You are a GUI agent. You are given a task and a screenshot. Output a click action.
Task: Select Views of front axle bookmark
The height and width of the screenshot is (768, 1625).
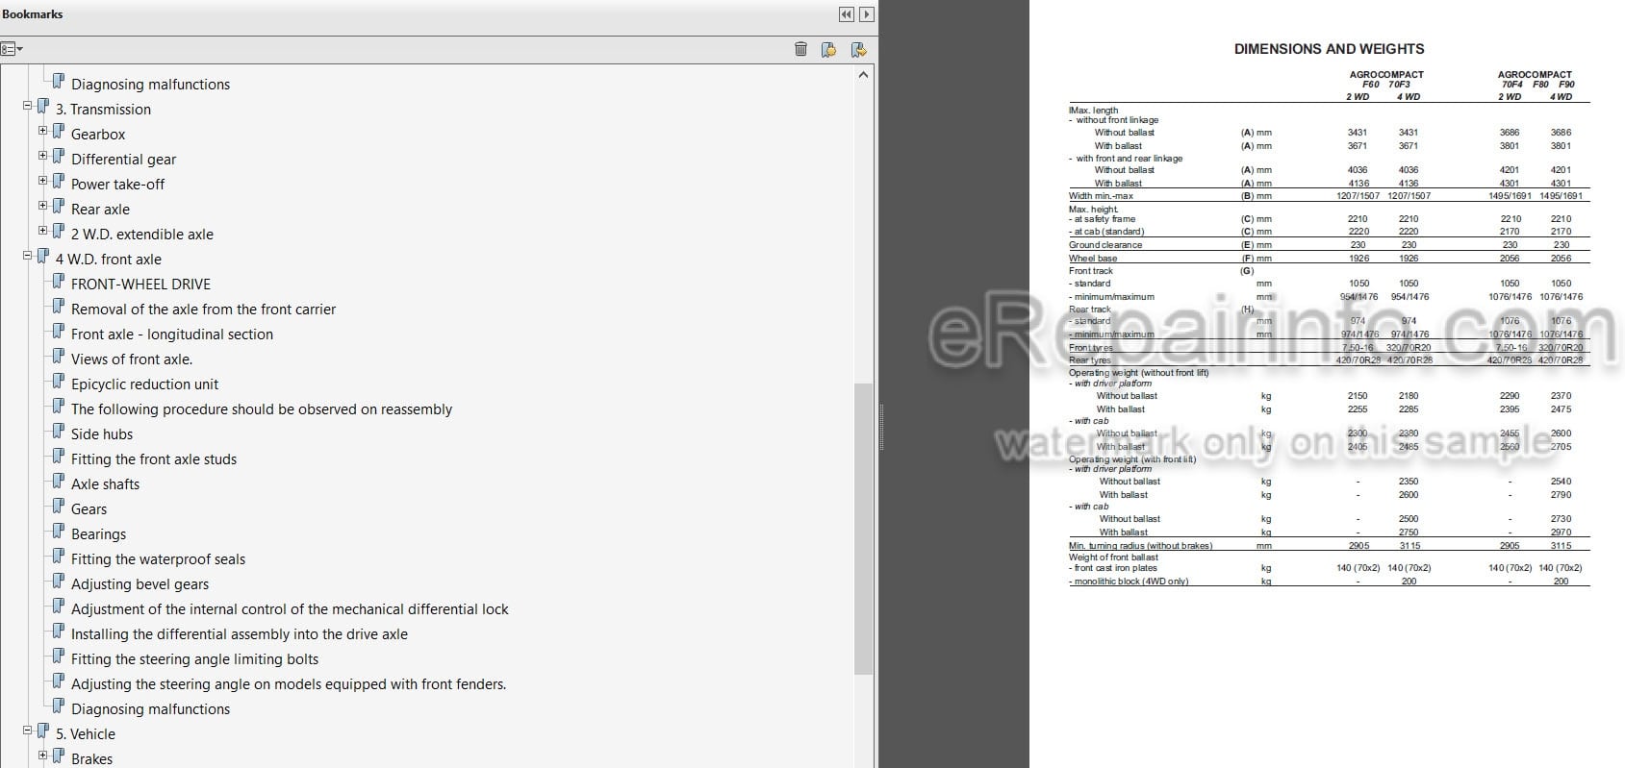pos(132,359)
